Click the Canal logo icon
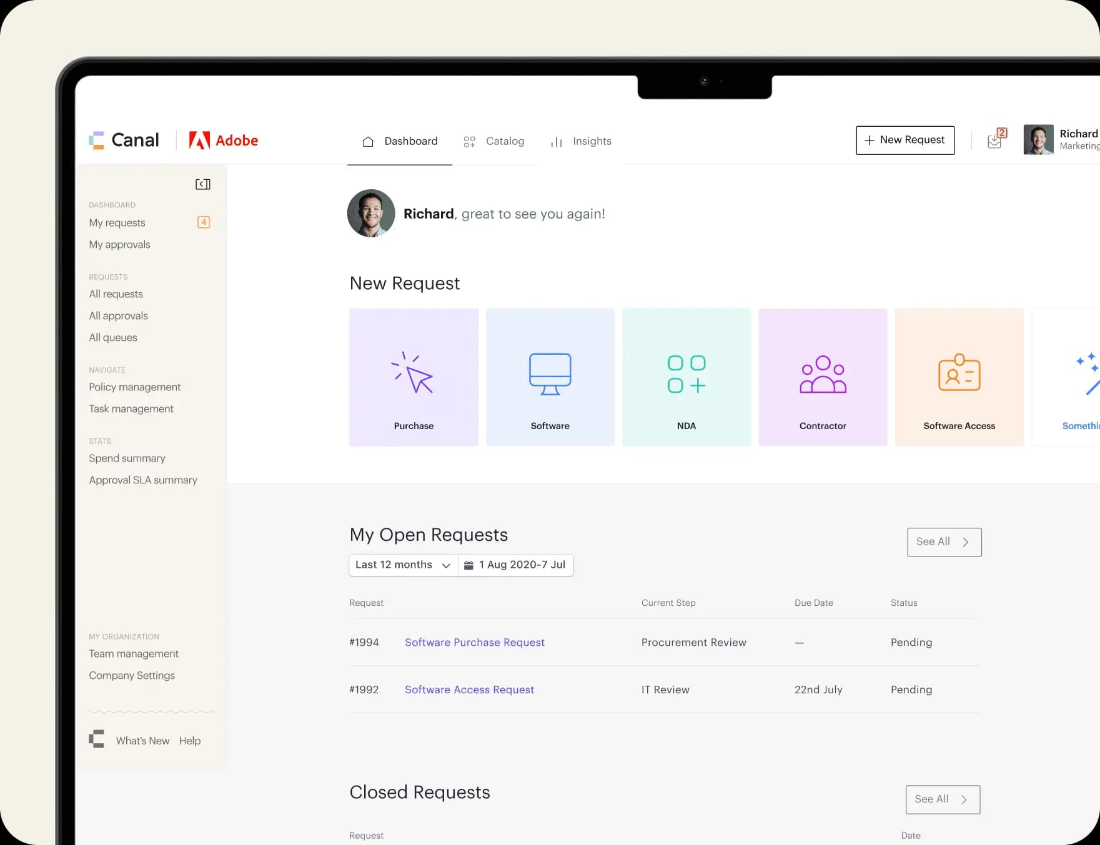This screenshot has width=1100, height=845. coord(96,141)
